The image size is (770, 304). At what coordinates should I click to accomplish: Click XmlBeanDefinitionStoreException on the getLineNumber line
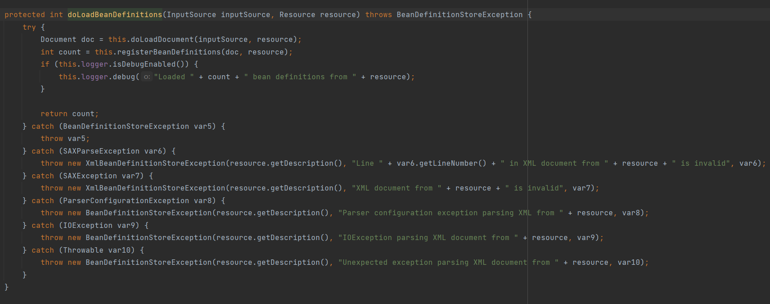pos(156,163)
